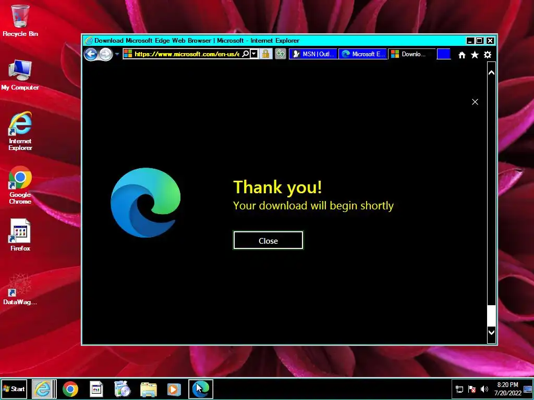The height and width of the screenshot is (400, 534).
Task: Click the browser Forward arrow
Action: [106, 54]
